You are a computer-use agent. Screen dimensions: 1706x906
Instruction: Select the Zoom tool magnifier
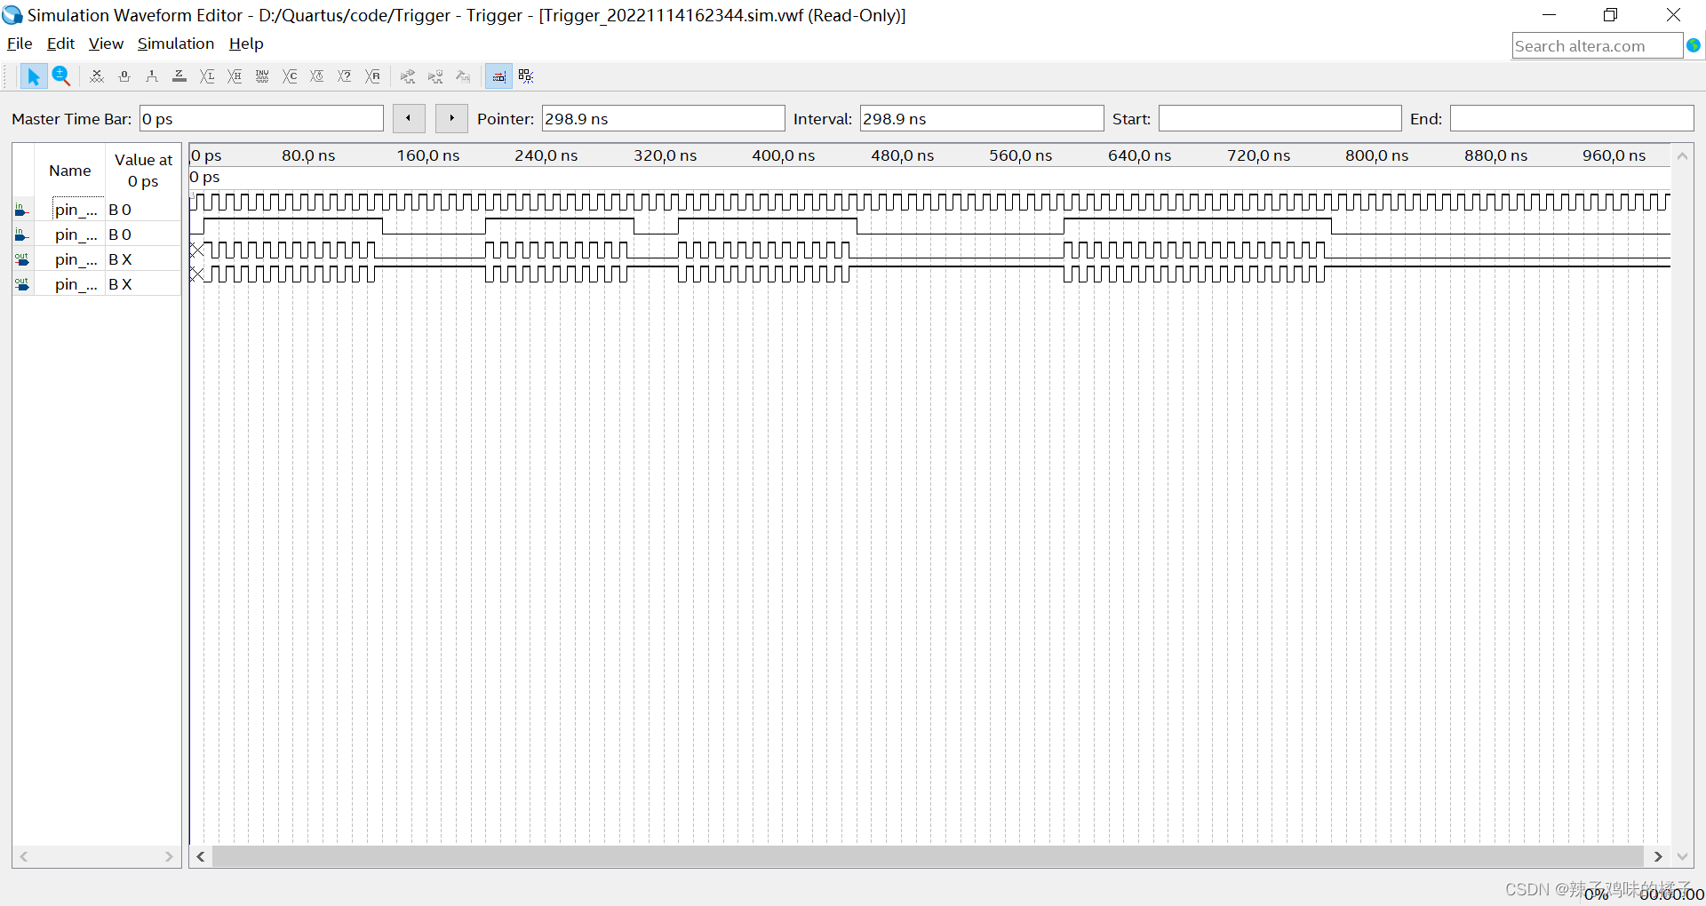[x=60, y=76]
